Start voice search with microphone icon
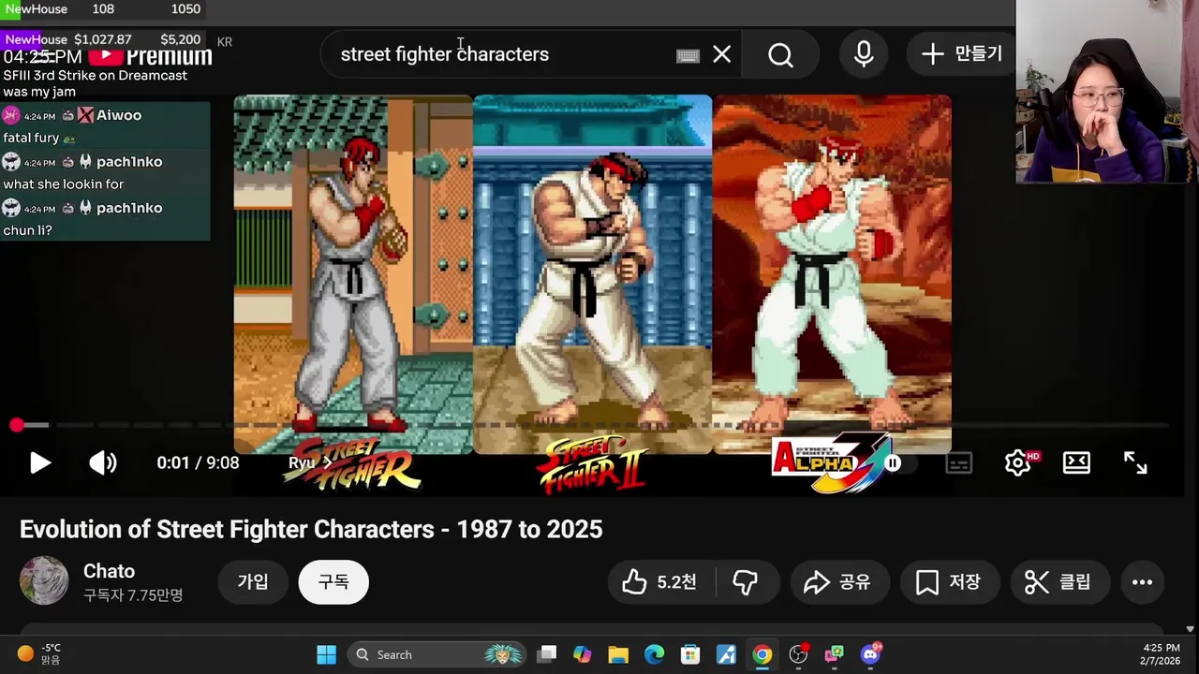The image size is (1199, 674). pos(864,54)
